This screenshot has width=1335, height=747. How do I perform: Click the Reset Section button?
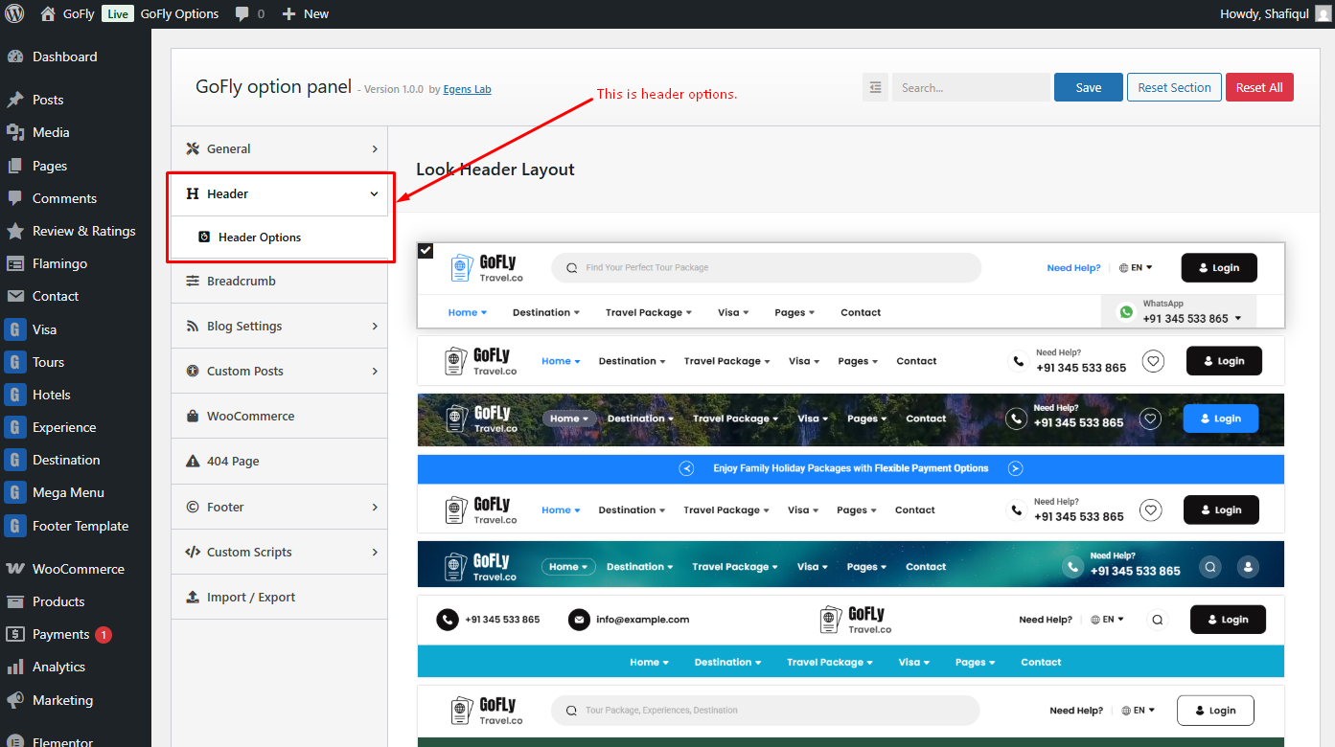1174,87
